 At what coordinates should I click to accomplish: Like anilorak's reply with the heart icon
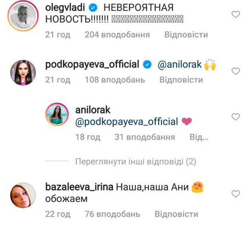pos(235,117)
